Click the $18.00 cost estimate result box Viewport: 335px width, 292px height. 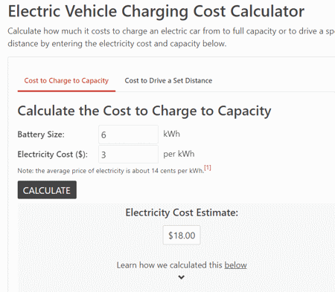[x=182, y=236]
